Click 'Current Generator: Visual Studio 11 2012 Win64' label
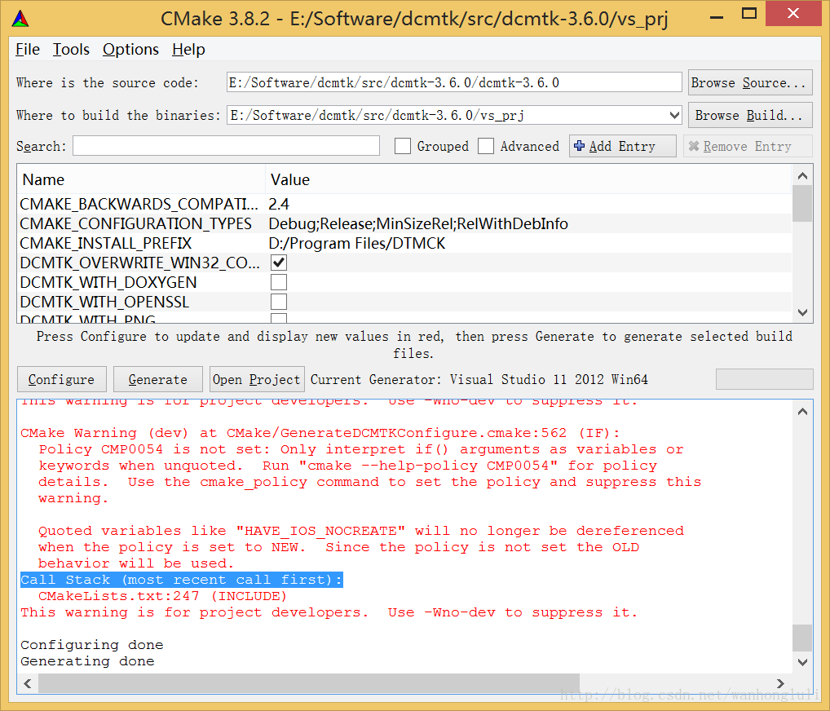This screenshot has height=711, width=830. (479, 380)
